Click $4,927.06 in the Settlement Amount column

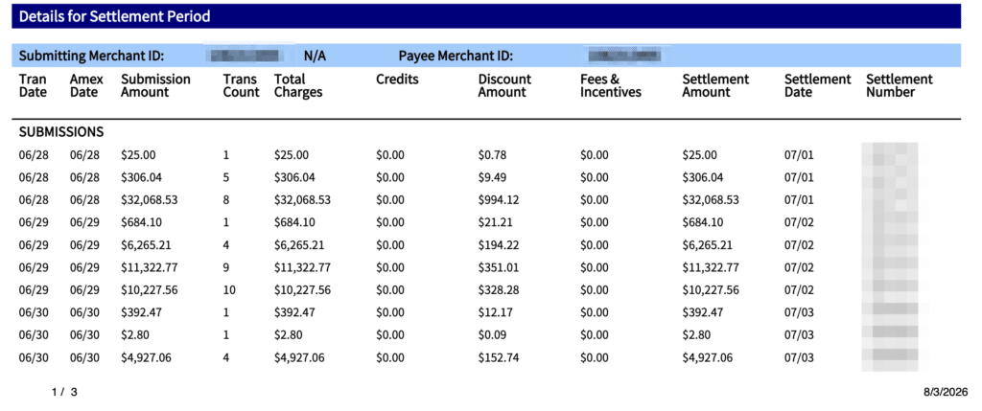point(707,357)
